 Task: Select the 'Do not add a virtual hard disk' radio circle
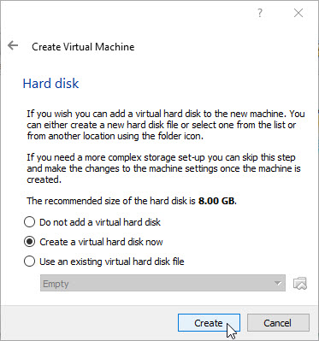click(x=29, y=222)
